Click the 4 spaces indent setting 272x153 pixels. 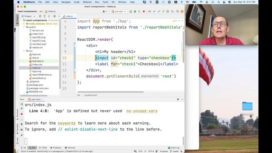[x=164, y=151]
